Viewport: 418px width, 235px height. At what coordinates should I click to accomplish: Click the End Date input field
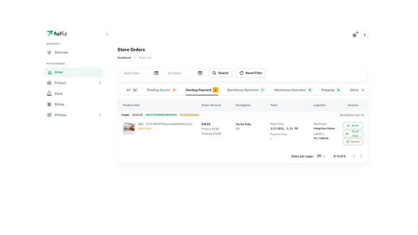(x=185, y=73)
